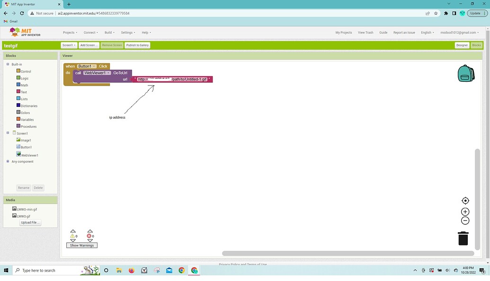Image resolution: width=490 pixels, height=281 pixels.
Task: Open the Variables blocks category
Action: pos(27,120)
